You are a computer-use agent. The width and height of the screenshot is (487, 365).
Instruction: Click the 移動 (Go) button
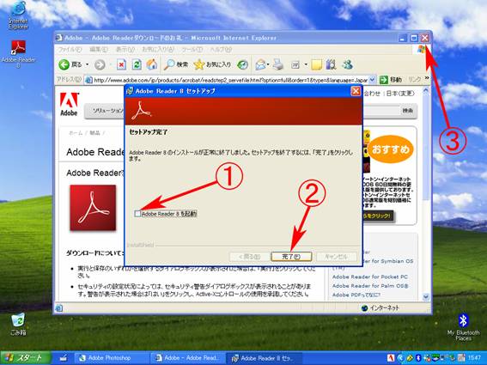point(391,80)
